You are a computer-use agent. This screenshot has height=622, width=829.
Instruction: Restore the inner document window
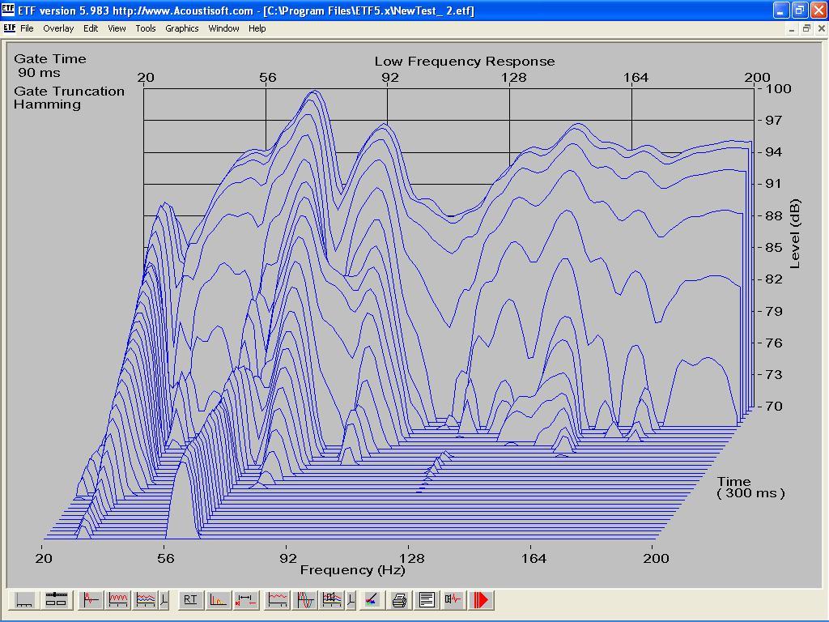click(806, 28)
